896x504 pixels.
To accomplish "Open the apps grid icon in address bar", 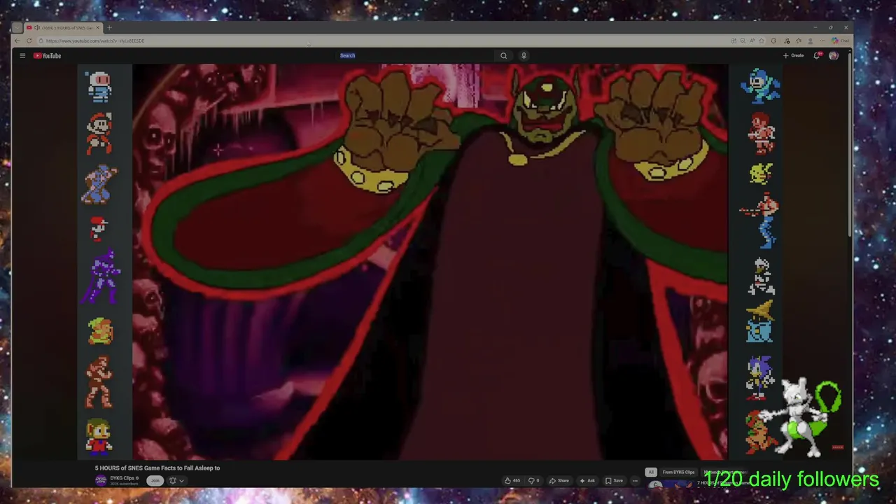I will pyautogui.click(x=734, y=41).
